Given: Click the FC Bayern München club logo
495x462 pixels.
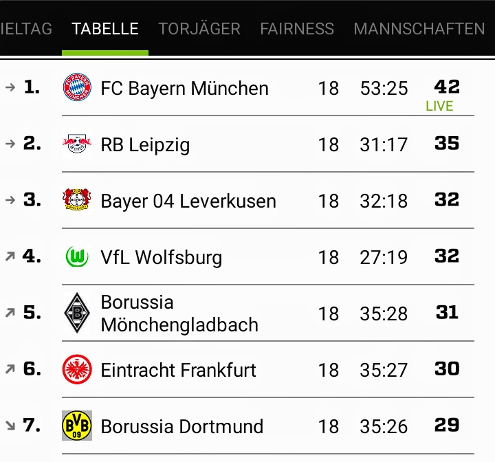Looking at the screenshot, I should pyautogui.click(x=77, y=88).
